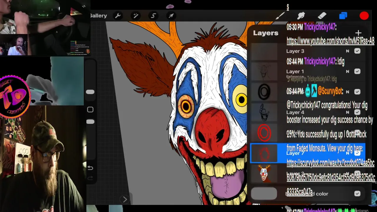Hide Layer 3 using its checkbox

coord(357,51)
